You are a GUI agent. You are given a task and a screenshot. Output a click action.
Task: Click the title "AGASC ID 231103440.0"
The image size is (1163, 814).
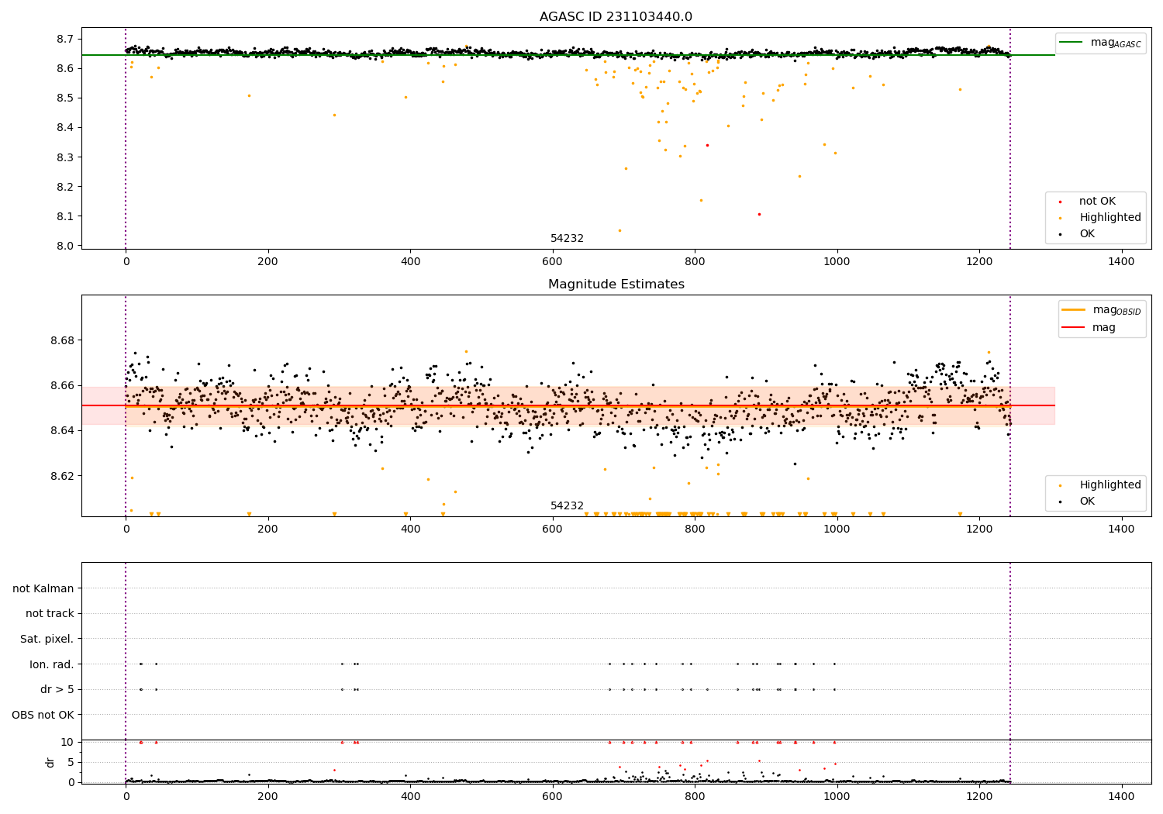(616, 17)
